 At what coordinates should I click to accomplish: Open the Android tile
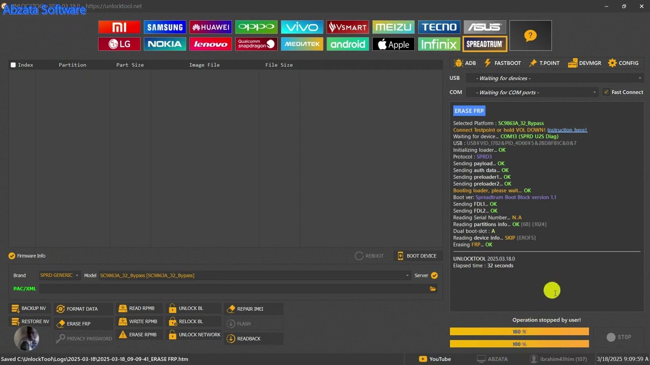348,44
